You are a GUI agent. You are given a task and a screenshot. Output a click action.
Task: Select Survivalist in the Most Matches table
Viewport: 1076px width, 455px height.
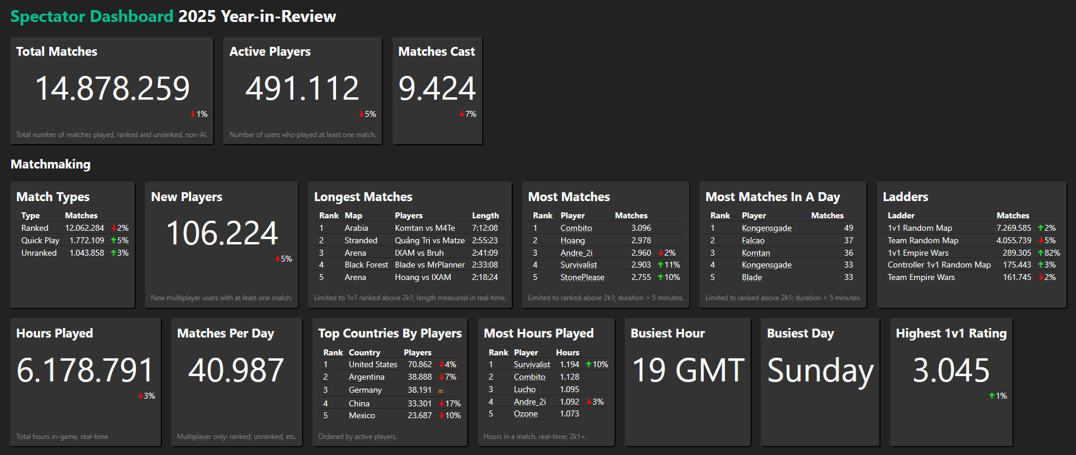click(578, 265)
